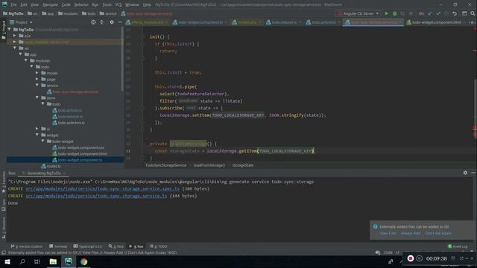Image resolution: width=477 pixels, height=268 pixels.
Task: Open the Refactor menu
Action: [x=81, y=4]
